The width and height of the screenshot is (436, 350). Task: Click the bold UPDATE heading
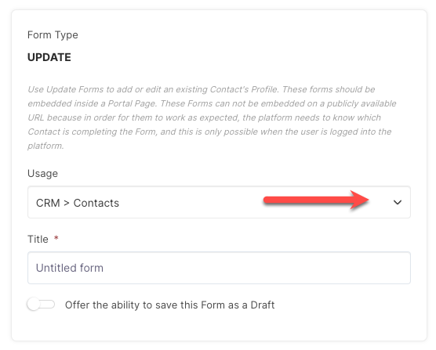(49, 57)
